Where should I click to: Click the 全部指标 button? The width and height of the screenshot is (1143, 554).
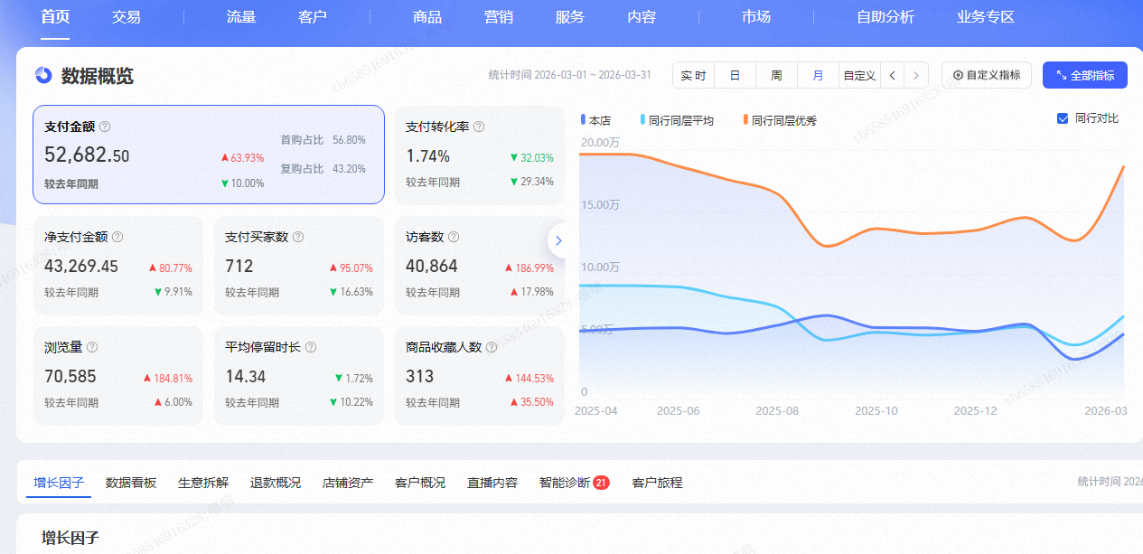[1085, 75]
